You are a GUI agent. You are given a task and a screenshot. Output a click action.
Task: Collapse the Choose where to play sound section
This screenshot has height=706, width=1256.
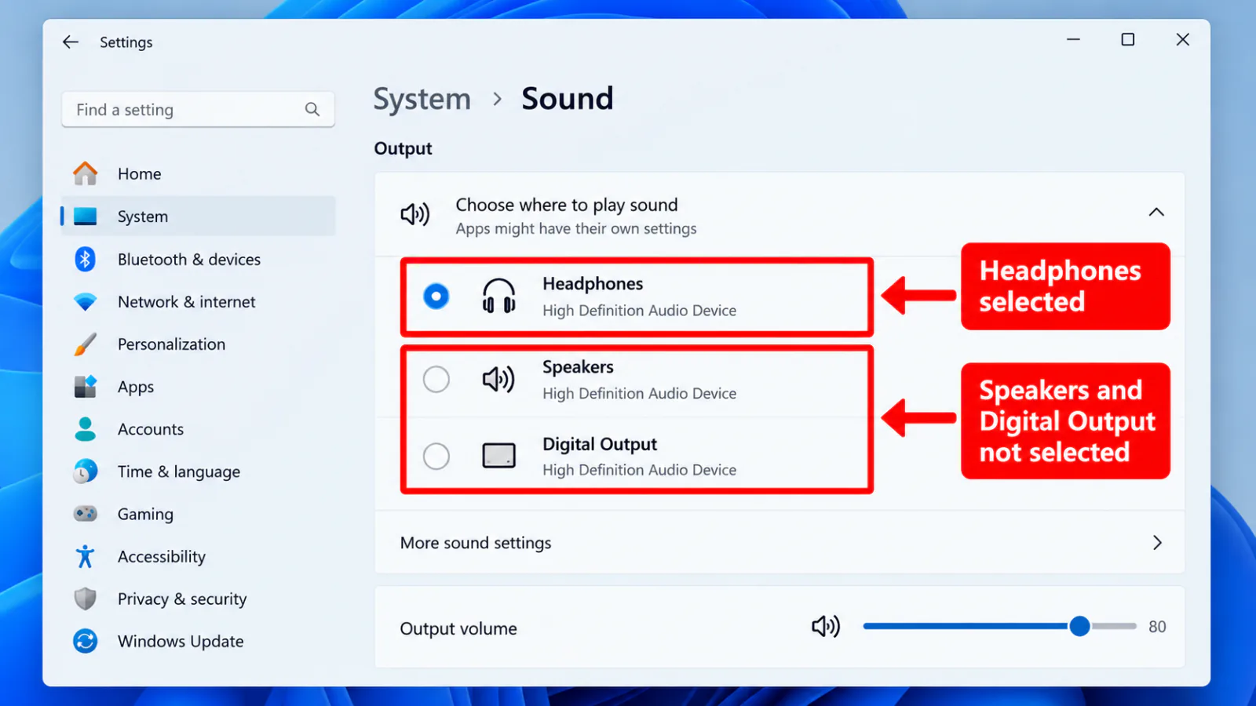1156,213
